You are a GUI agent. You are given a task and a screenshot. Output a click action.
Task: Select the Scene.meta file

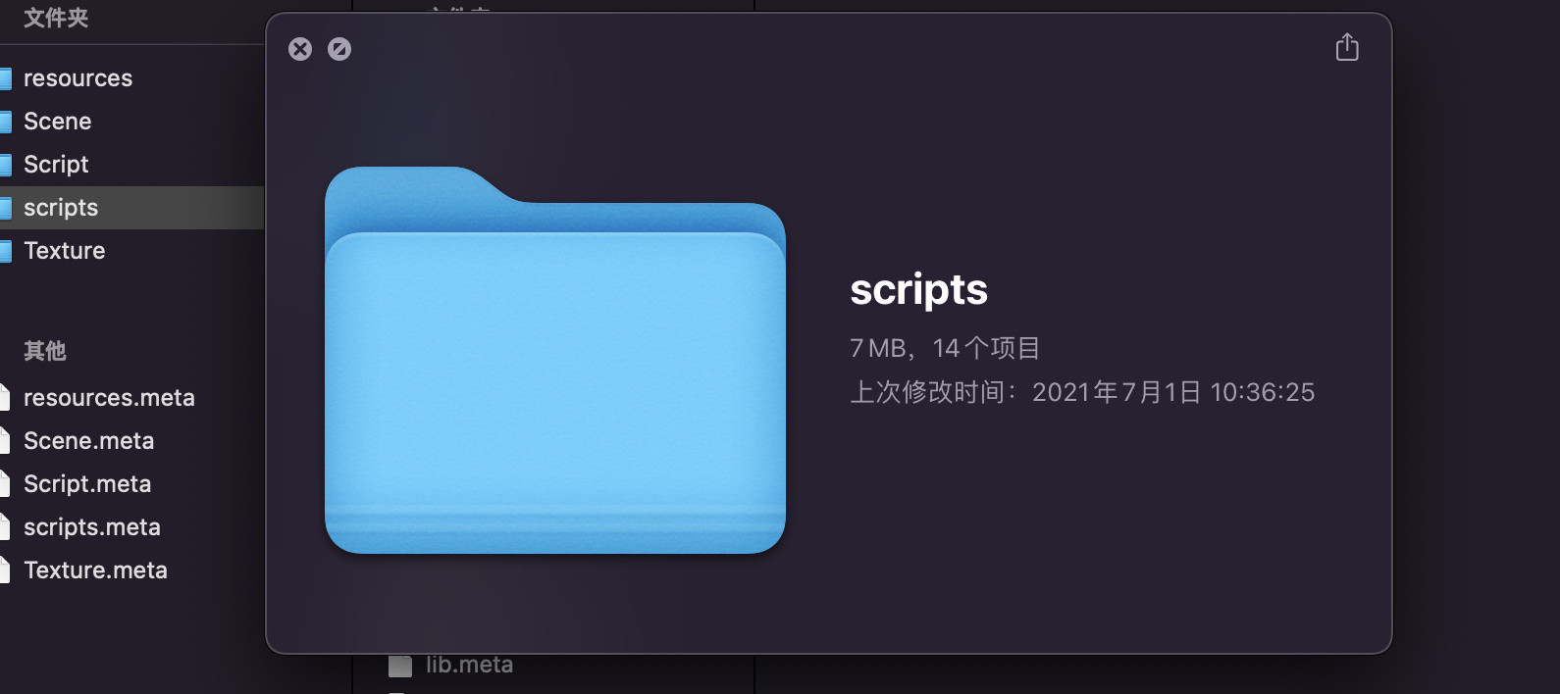pos(88,441)
